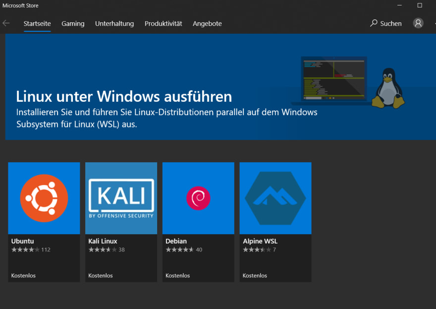Switch to the Produktivität tab
This screenshot has height=309, width=436.
163,24
